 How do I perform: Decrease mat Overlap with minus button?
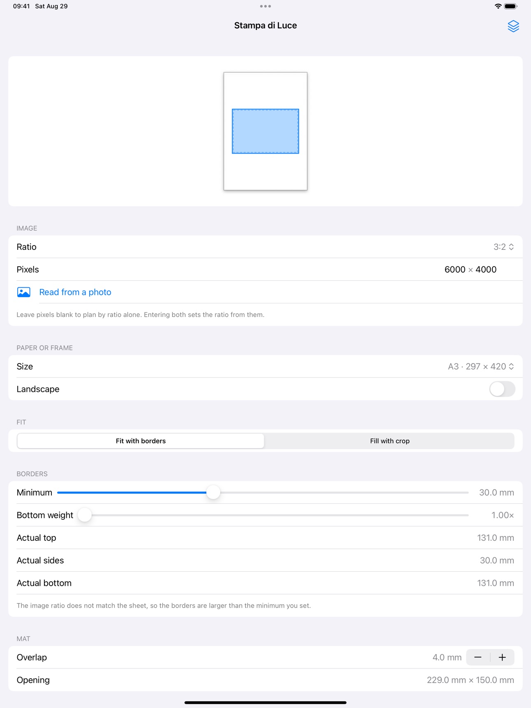[x=478, y=657]
